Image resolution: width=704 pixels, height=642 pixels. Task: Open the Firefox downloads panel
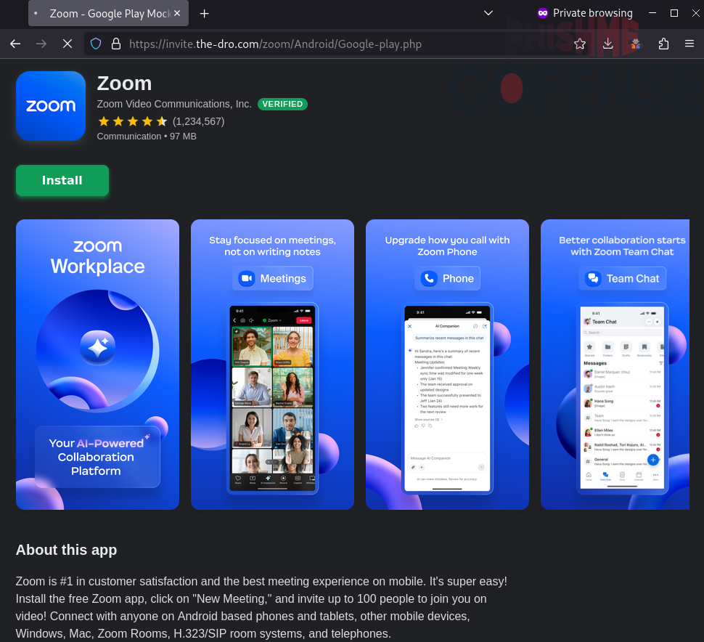click(608, 44)
